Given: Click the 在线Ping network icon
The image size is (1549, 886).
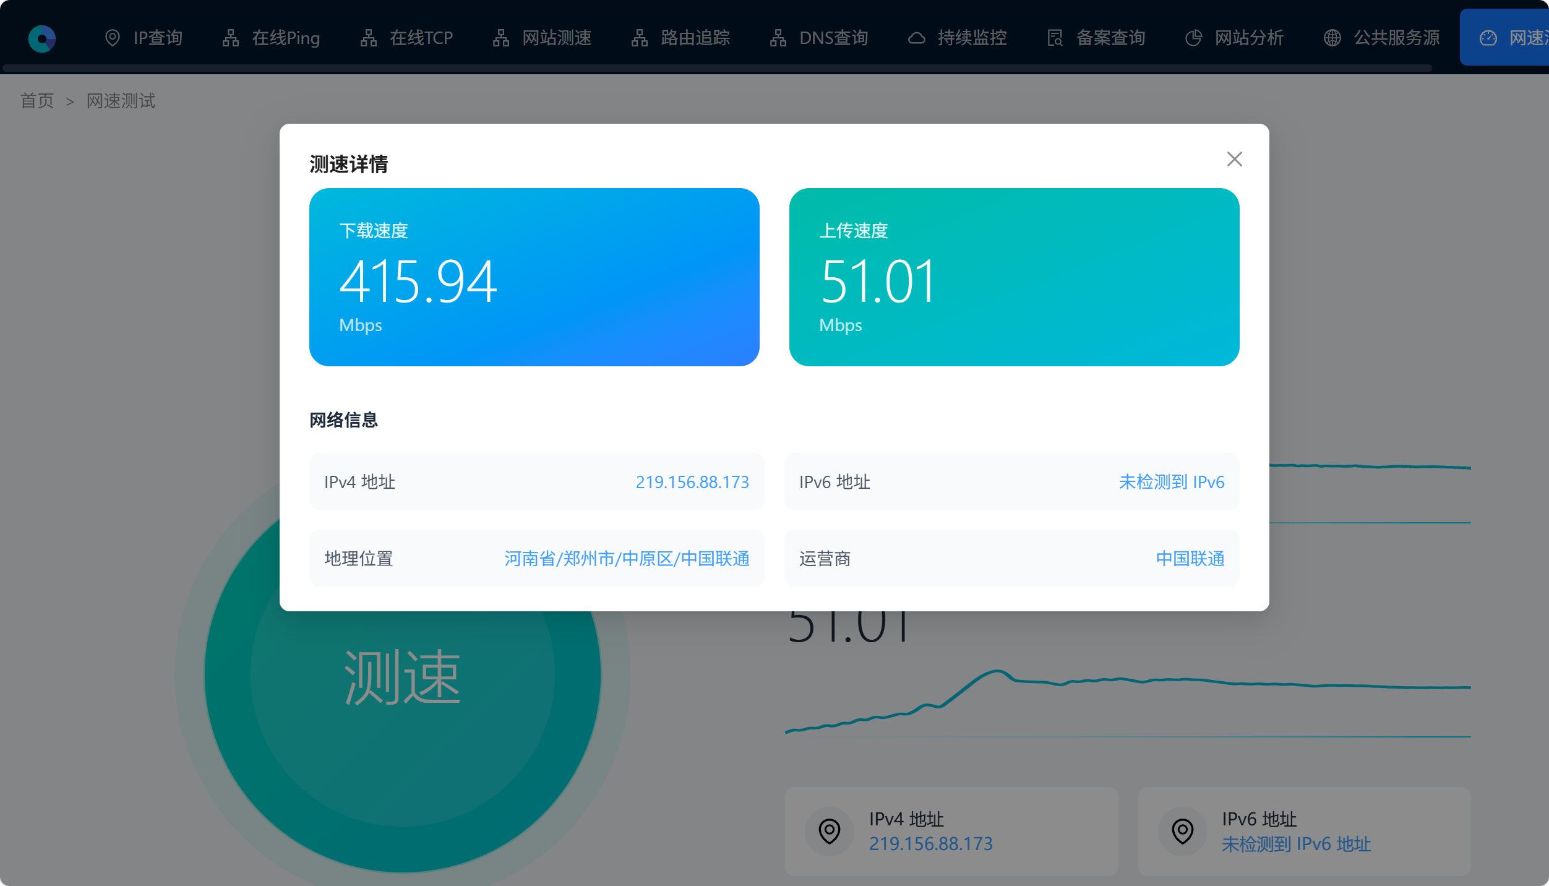Looking at the screenshot, I should point(231,38).
